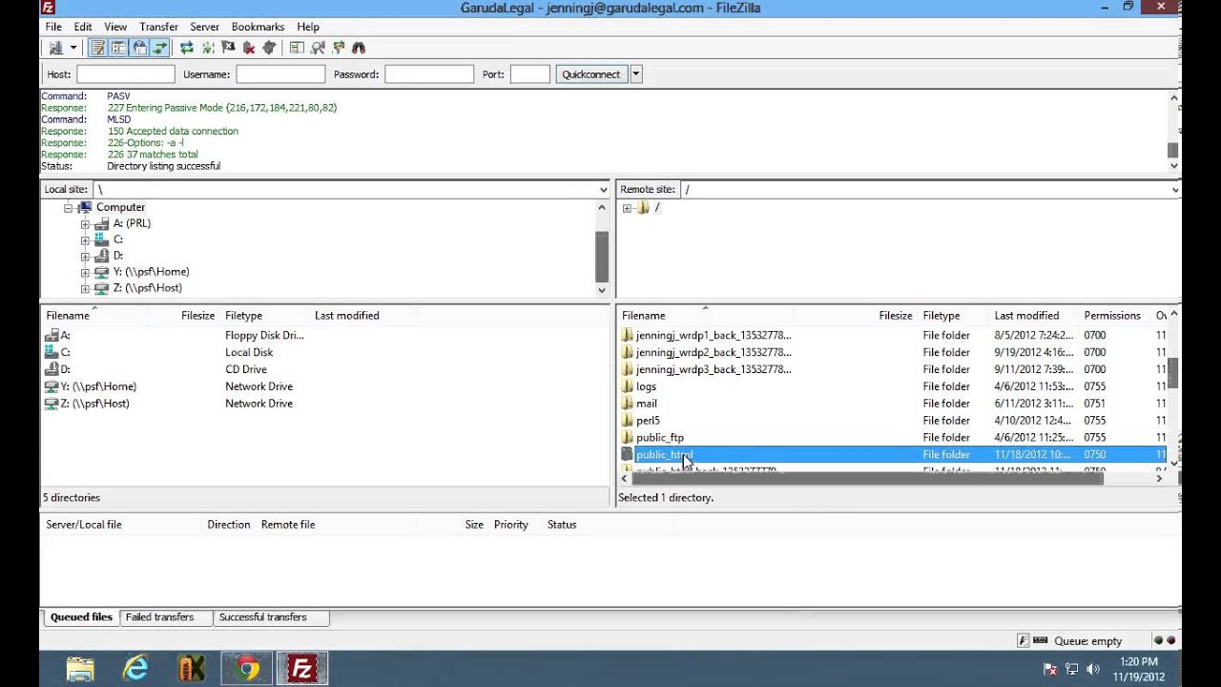The width and height of the screenshot is (1221, 687).
Task: Click in the Password field
Action: pyautogui.click(x=429, y=74)
